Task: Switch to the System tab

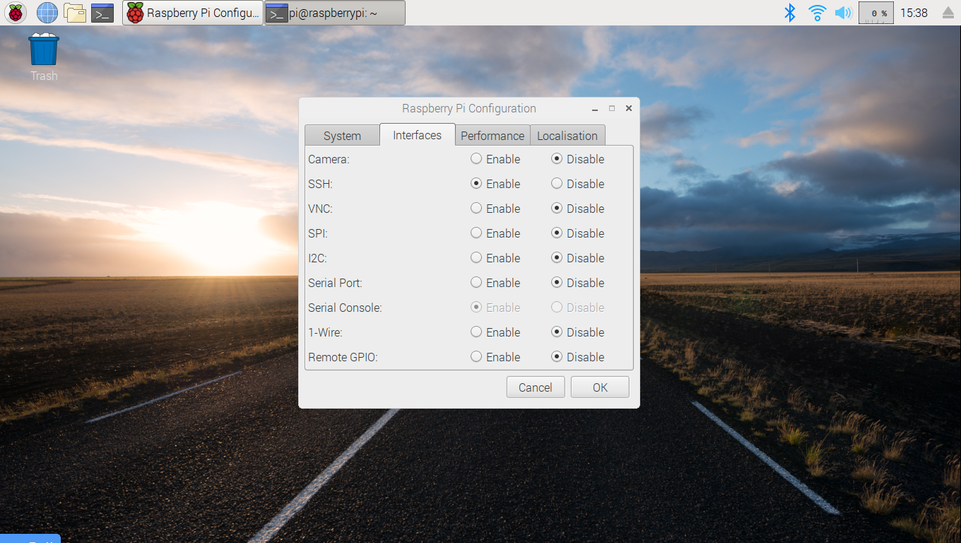Action: click(342, 136)
